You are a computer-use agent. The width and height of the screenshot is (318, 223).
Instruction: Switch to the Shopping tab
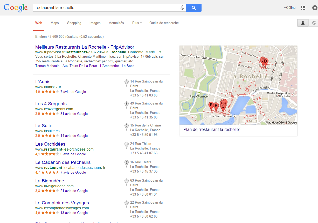74,23
